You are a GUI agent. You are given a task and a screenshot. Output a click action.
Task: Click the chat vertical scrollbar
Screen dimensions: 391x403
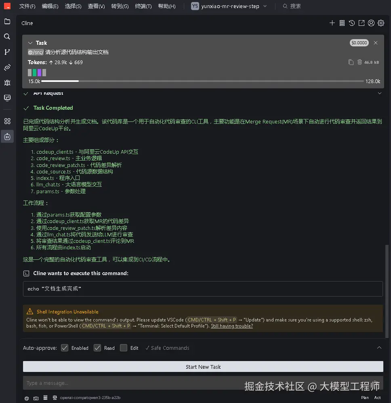tap(387, 291)
